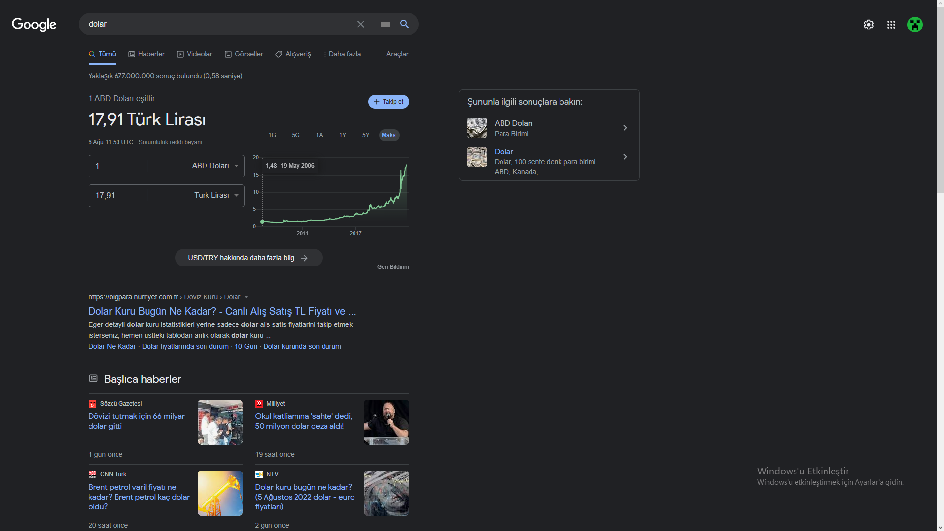Select the Maks. chart range

click(389, 135)
